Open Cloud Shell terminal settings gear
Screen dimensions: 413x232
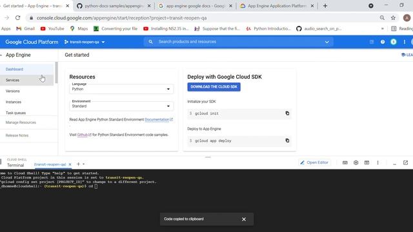click(356, 163)
